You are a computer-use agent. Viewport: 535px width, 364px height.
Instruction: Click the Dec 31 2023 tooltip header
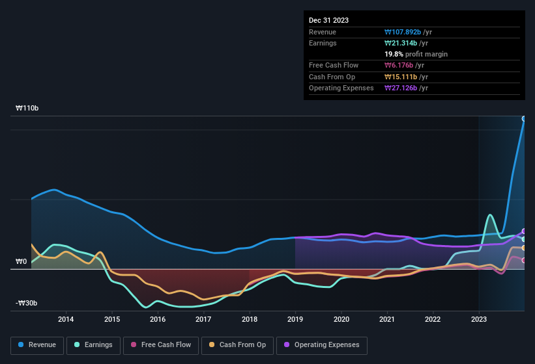pos(328,20)
